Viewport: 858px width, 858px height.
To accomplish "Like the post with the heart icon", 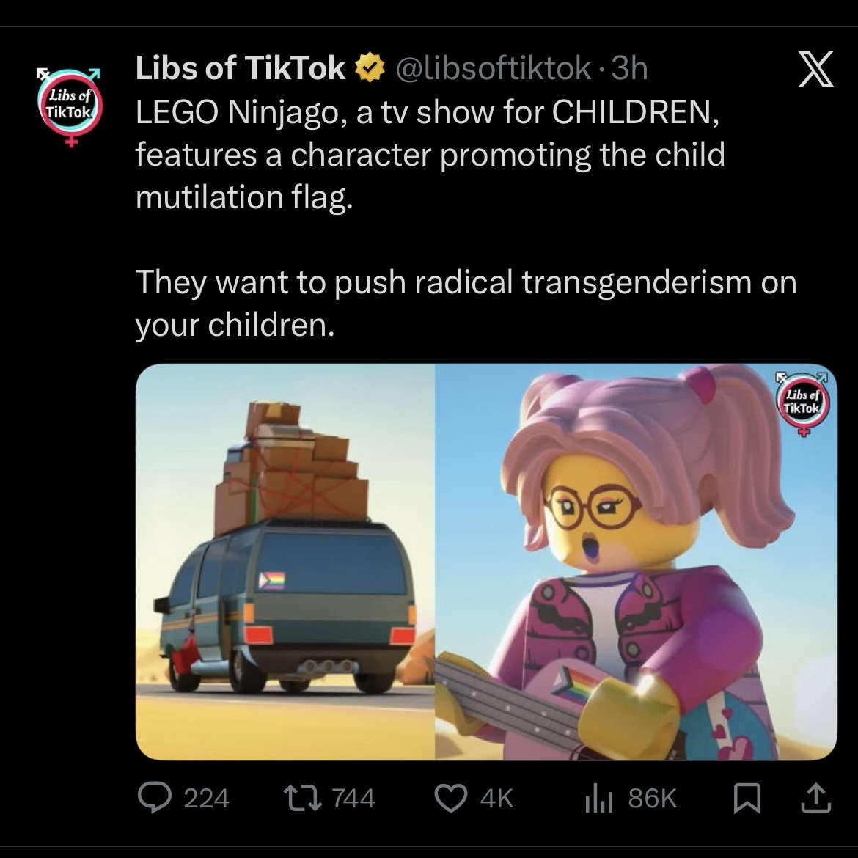I will pos(451,799).
